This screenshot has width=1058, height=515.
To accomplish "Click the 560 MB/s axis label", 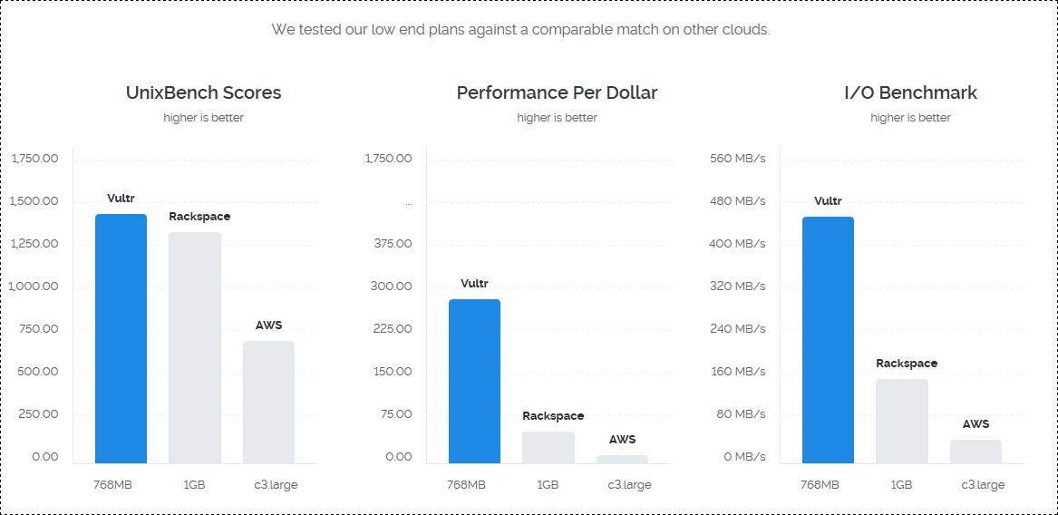I will coord(738,159).
